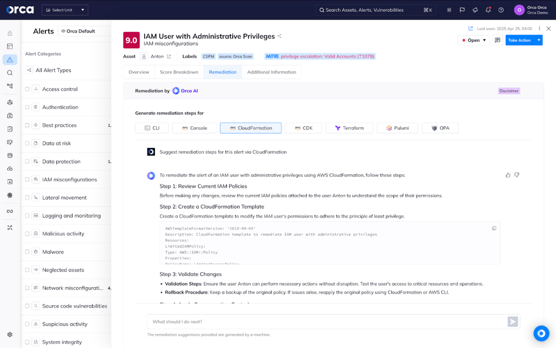Check the Best practices category
Screen dimensions: 556x348
coord(27,125)
